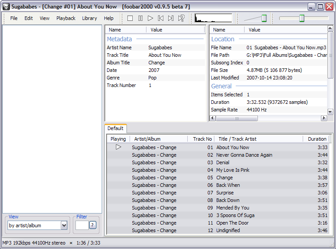Click the Play button in toolbar
This screenshot has width=336, height=249.
tap(150, 18)
